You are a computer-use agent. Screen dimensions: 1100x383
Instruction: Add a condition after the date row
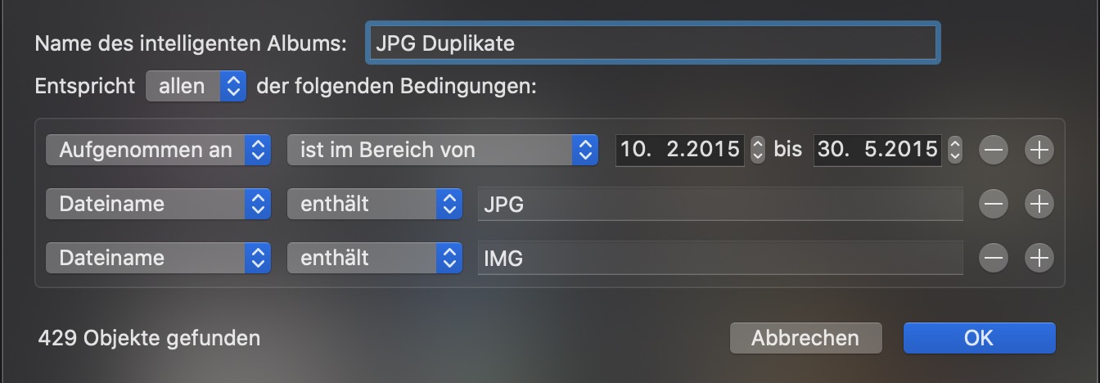[1039, 150]
